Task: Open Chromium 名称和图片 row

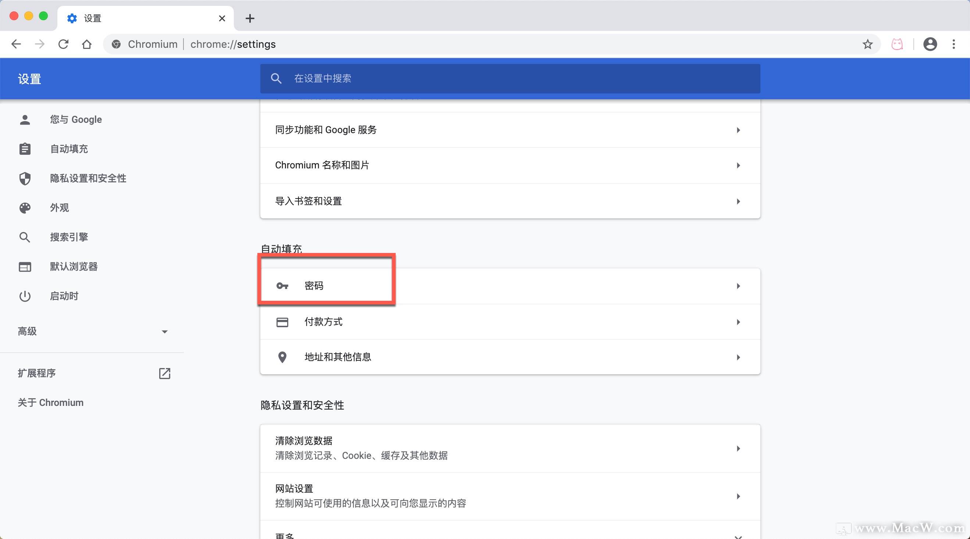Action: coord(510,165)
